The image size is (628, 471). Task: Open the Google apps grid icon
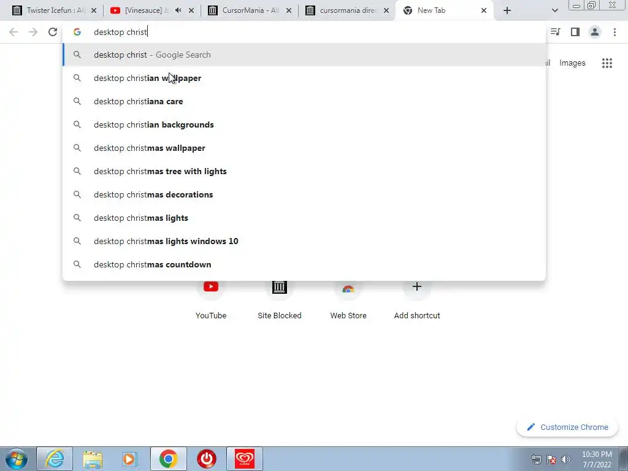(607, 63)
